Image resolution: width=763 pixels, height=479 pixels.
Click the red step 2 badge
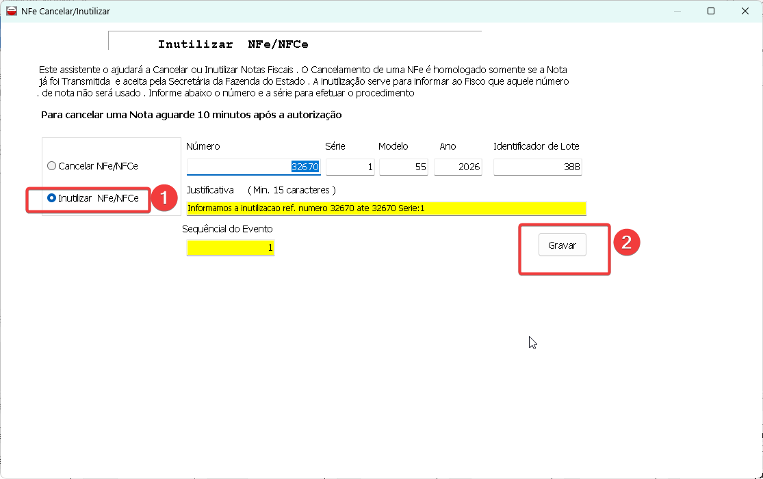(625, 244)
